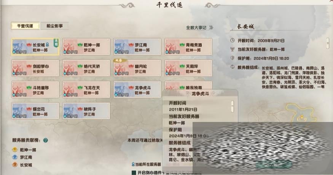
Task: Select the 长安城 server card
Action: (x=35, y=47)
